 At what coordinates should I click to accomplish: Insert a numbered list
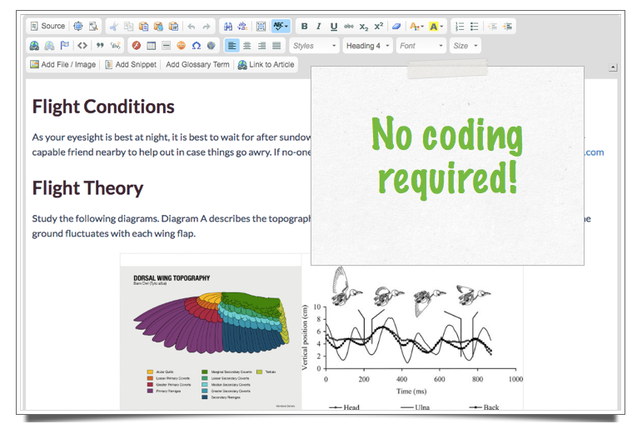(x=460, y=27)
